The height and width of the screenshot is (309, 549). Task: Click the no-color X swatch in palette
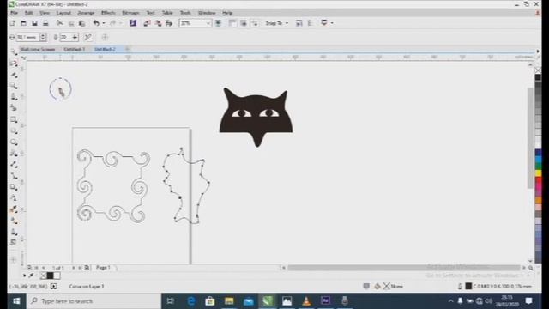point(538,70)
